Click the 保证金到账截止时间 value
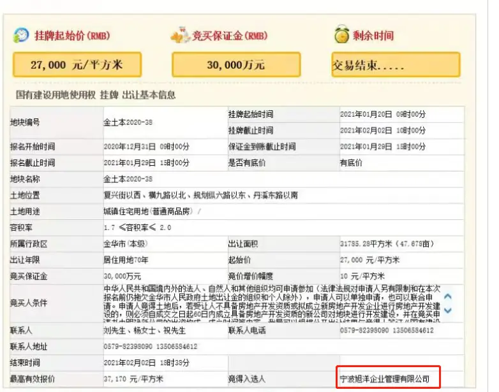Screen dimensions: 499x392 [x=382, y=147]
